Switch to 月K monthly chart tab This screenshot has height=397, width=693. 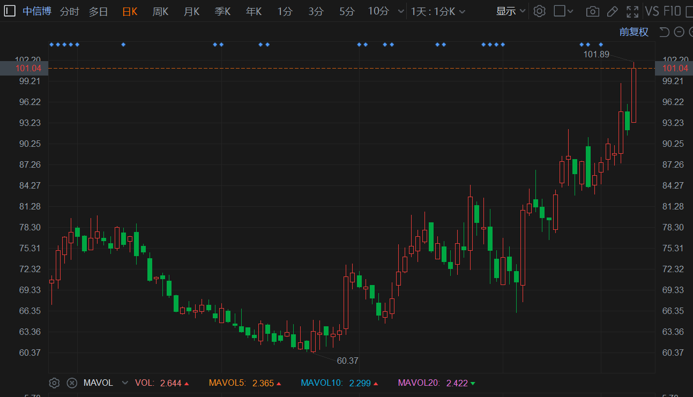(191, 11)
